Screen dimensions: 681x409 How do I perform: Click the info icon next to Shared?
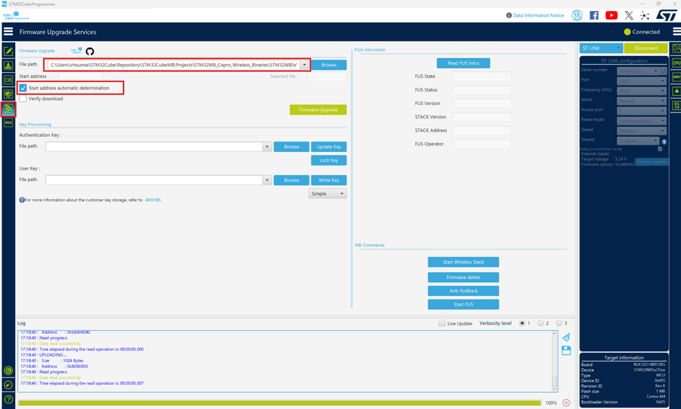tap(664, 142)
